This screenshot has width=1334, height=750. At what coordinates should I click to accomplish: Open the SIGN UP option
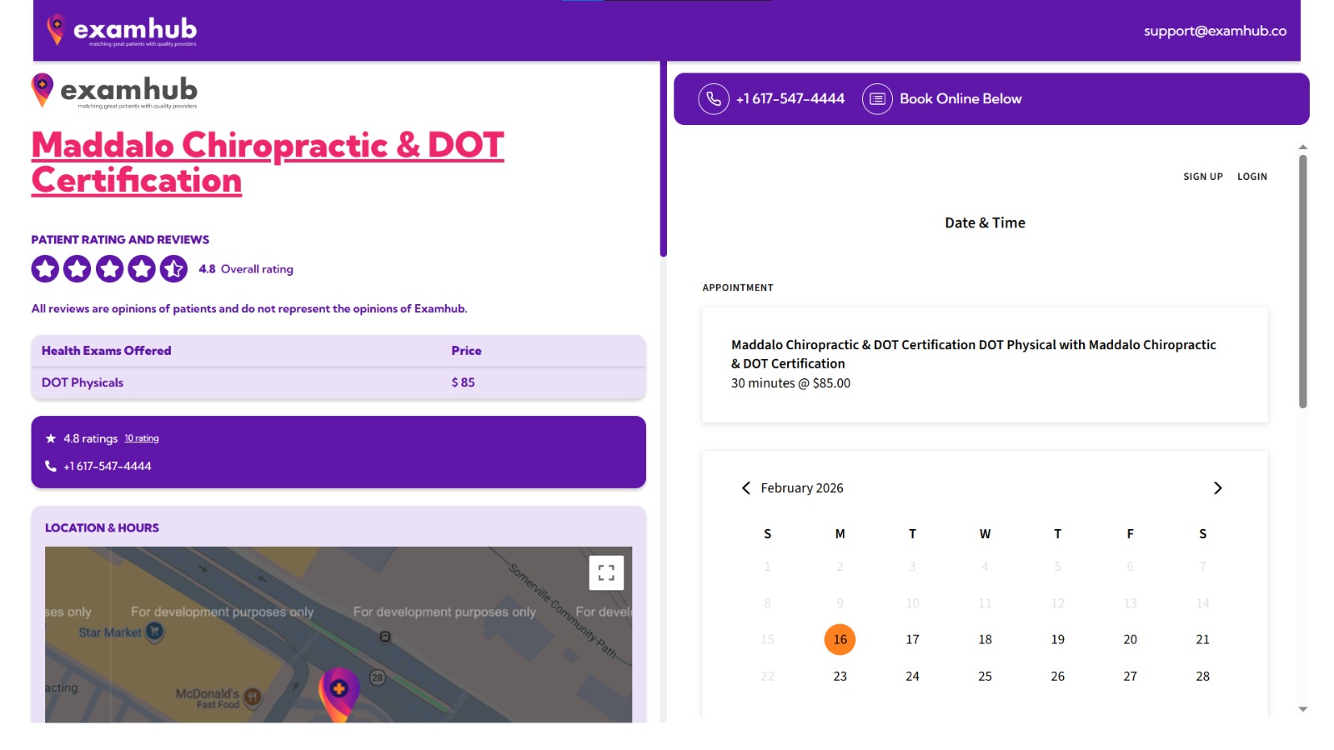[1202, 176]
